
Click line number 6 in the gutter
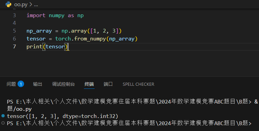14,39
